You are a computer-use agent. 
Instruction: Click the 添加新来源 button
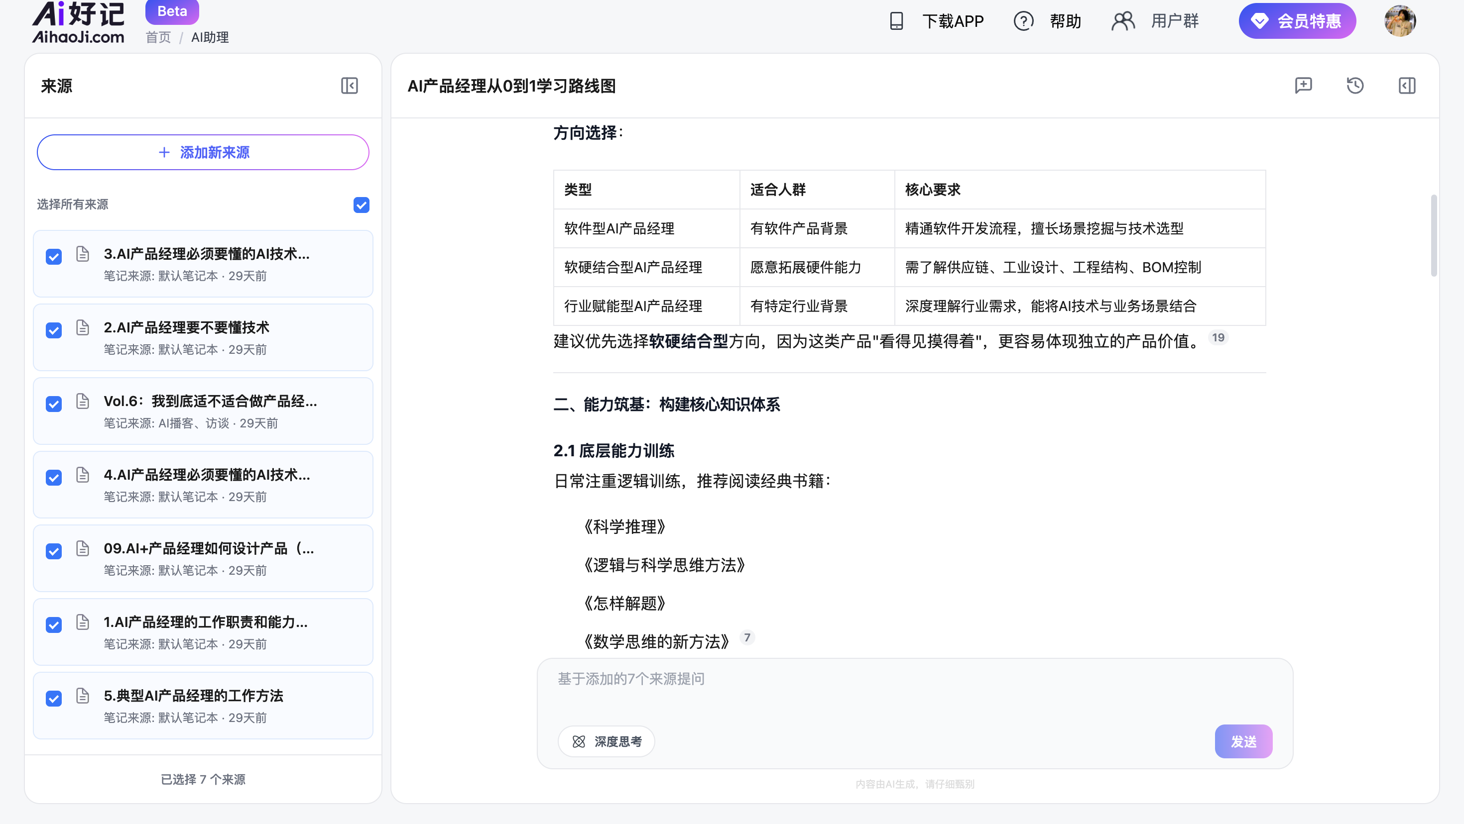click(x=203, y=152)
